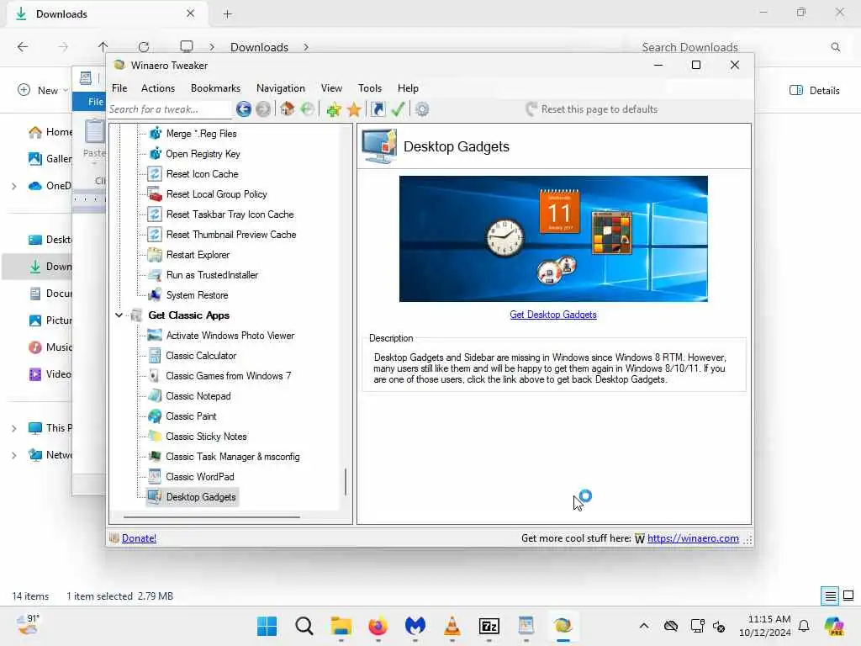
Task: Select Classic Games from Windows 7
Action: click(x=229, y=376)
